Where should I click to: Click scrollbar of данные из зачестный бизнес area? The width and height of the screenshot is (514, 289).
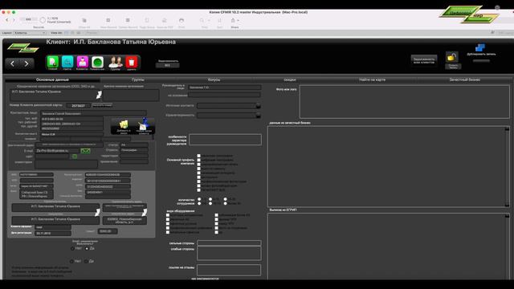click(507, 166)
